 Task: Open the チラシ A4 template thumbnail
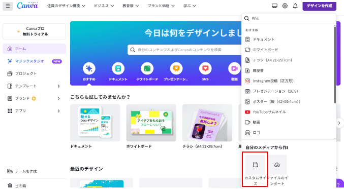[x=207, y=123]
